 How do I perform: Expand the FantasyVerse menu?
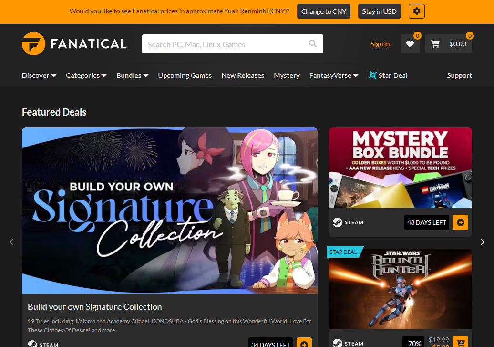(x=334, y=75)
